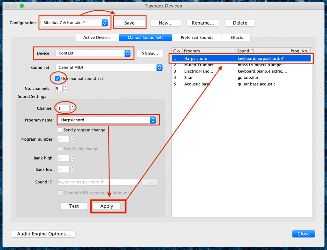Open the Program name dropdown

108,120
